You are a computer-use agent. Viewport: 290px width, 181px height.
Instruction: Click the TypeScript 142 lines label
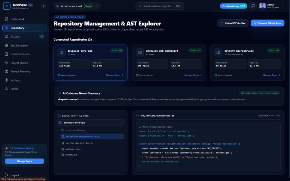coord(269,116)
